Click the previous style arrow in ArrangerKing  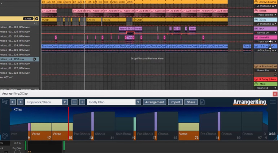pos(12,102)
